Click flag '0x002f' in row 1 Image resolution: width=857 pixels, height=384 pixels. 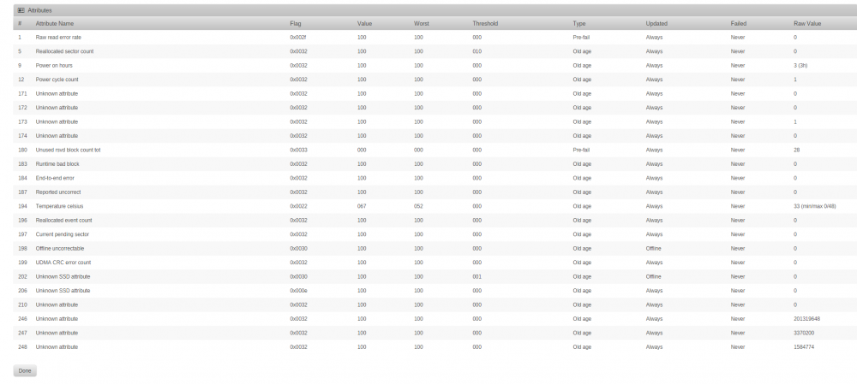[x=298, y=37]
